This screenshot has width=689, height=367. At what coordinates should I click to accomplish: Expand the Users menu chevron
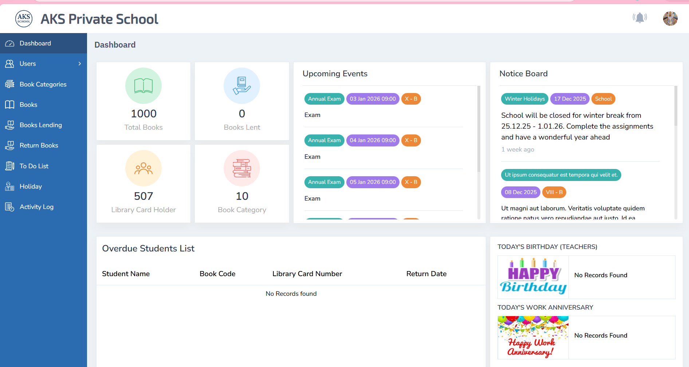tap(79, 64)
